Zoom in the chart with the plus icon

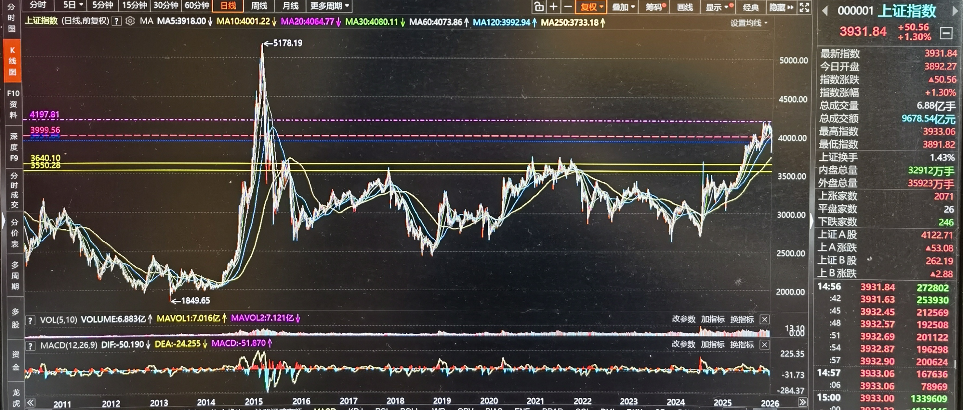coord(554,7)
